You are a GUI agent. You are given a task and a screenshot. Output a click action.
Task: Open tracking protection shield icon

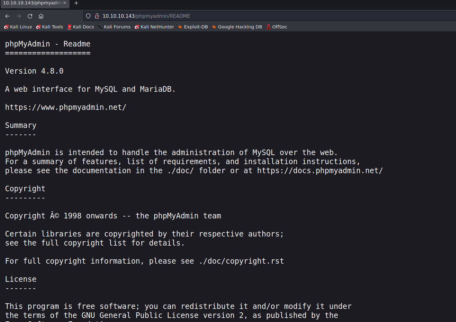tap(88, 16)
